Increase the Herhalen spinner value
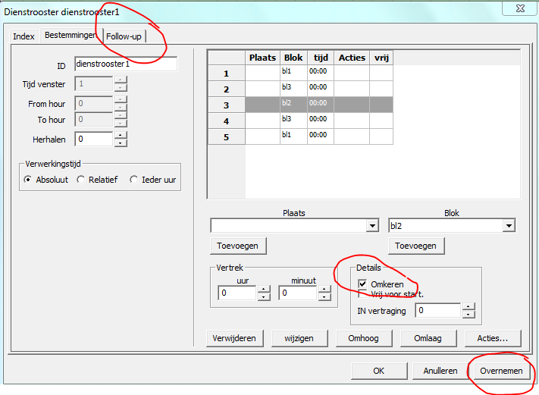The image size is (539, 395). [x=121, y=136]
